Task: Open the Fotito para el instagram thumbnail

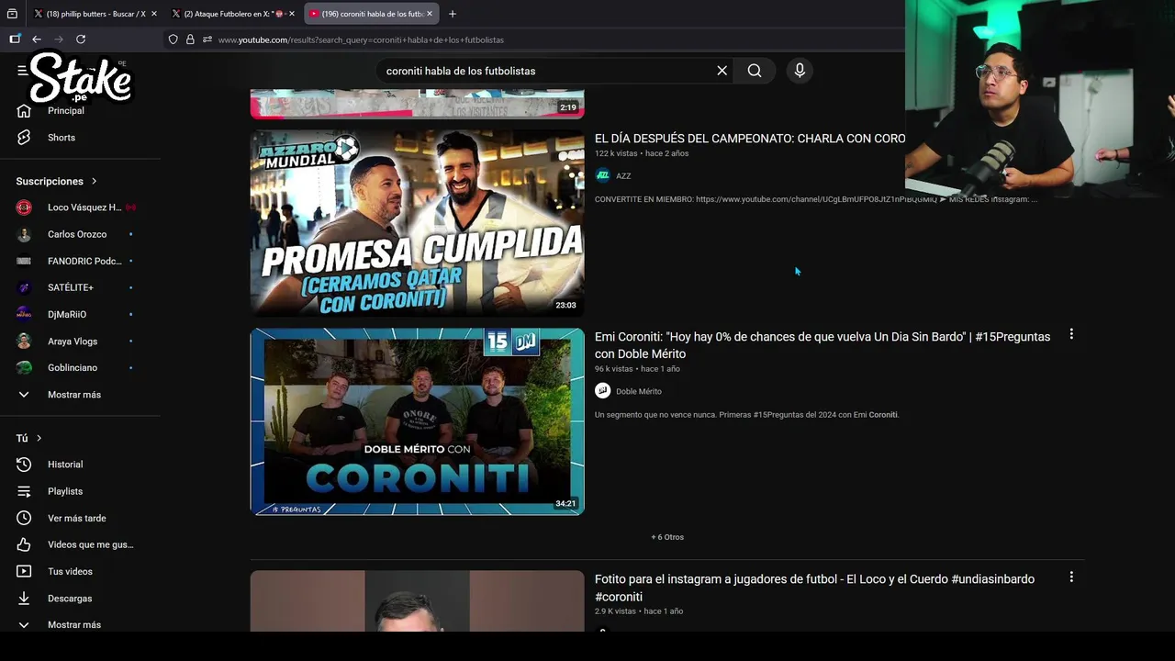Action: point(417,600)
